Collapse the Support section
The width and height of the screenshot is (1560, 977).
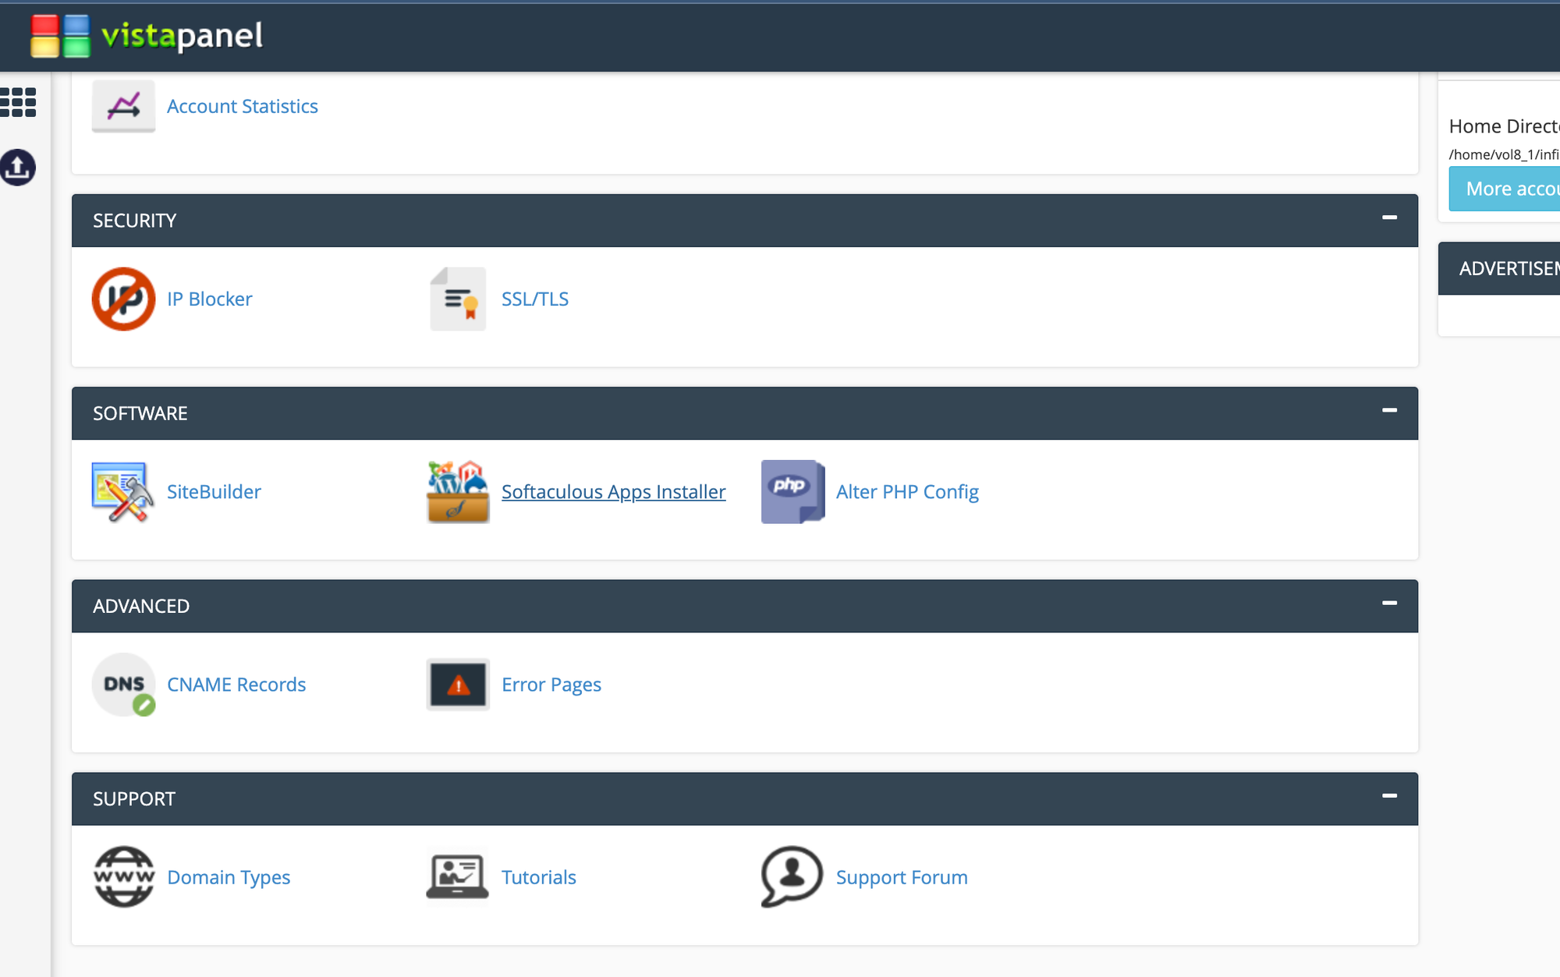pyautogui.click(x=1389, y=796)
